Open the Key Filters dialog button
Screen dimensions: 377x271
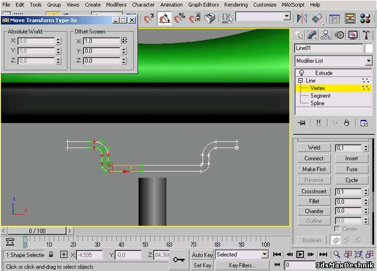pos(242,265)
